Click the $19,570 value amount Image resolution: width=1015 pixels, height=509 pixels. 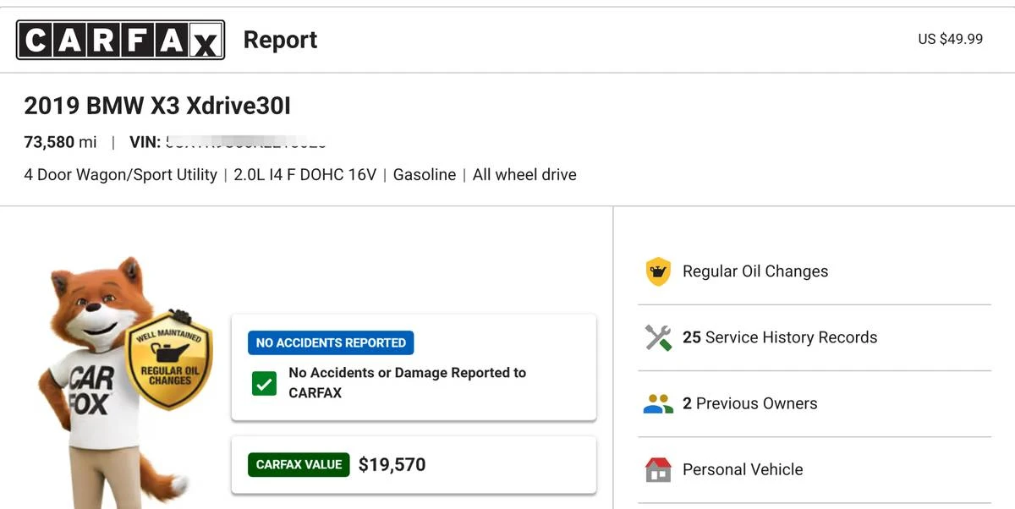point(392,464)
